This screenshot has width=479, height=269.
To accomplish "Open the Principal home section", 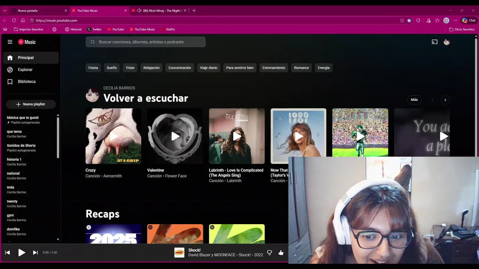I will (31, 58).
